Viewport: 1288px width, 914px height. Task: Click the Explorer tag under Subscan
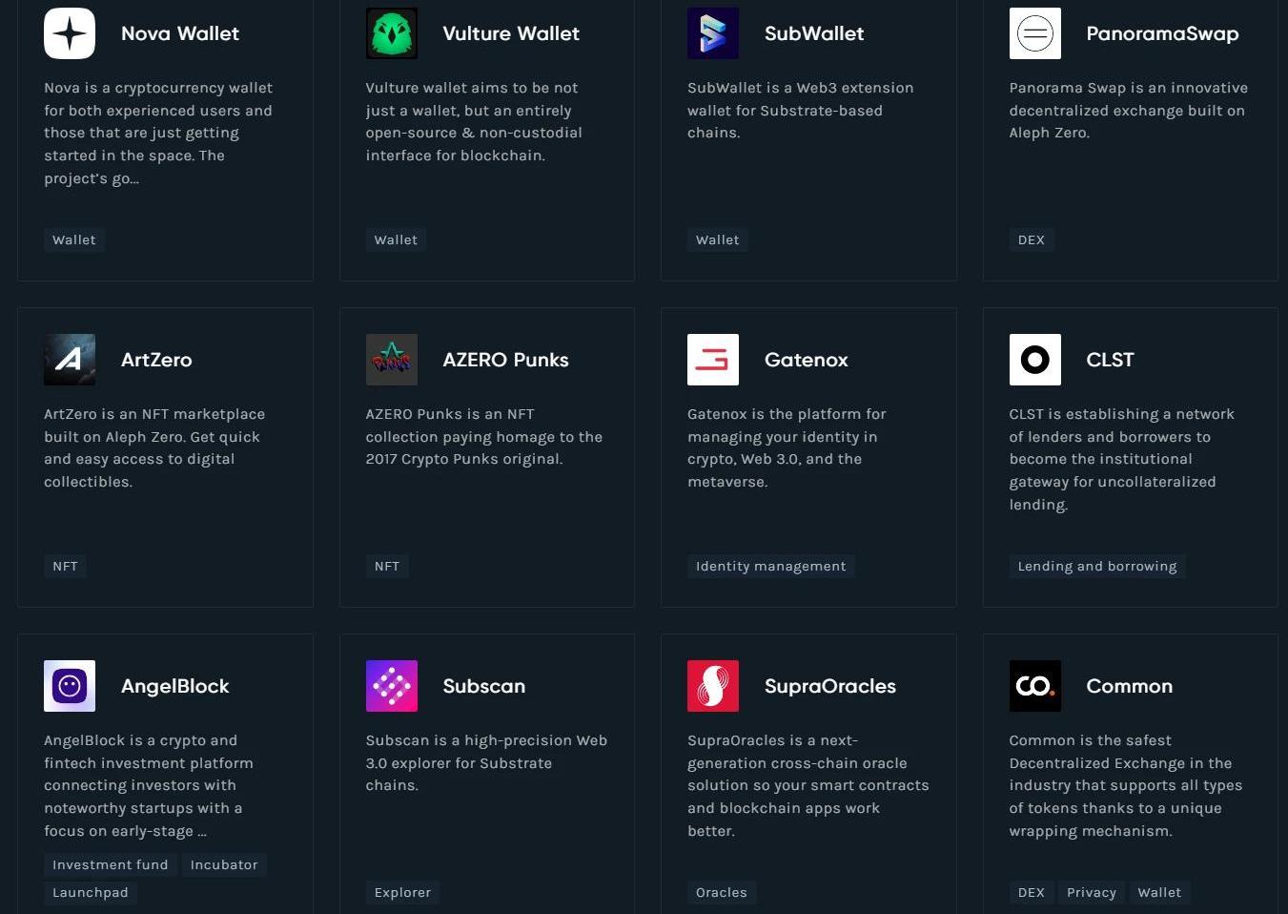point(402,892)
